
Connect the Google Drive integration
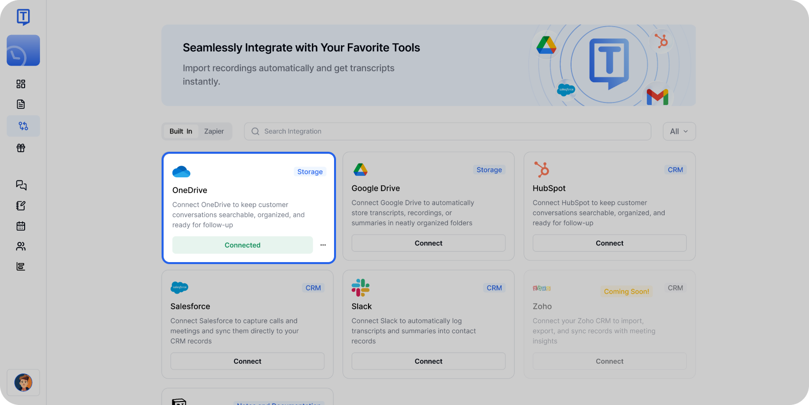pos(429,243)
